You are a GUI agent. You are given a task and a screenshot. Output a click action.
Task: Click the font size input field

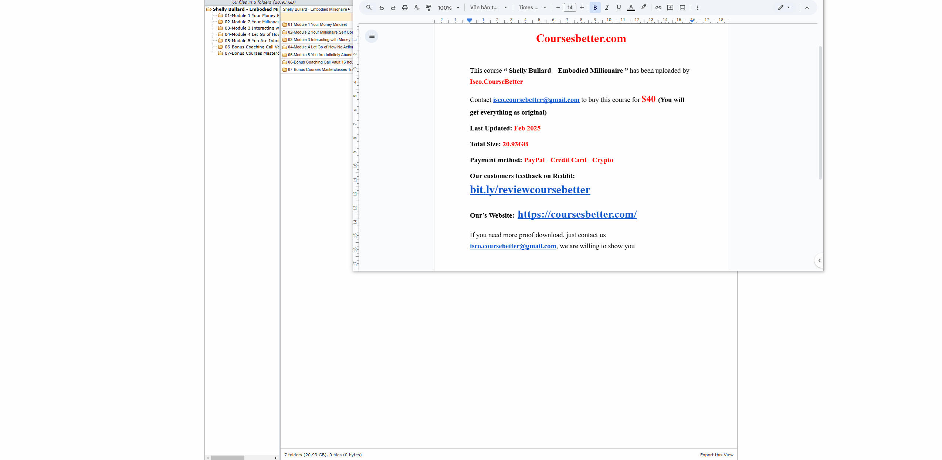(570, 8)
